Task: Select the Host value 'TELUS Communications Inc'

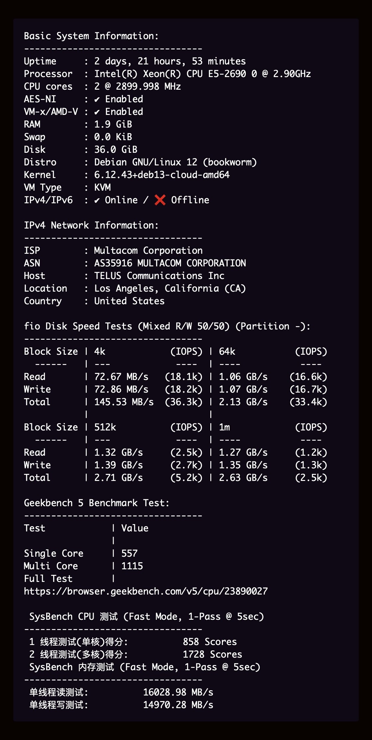Action: (x=159, y=276)
